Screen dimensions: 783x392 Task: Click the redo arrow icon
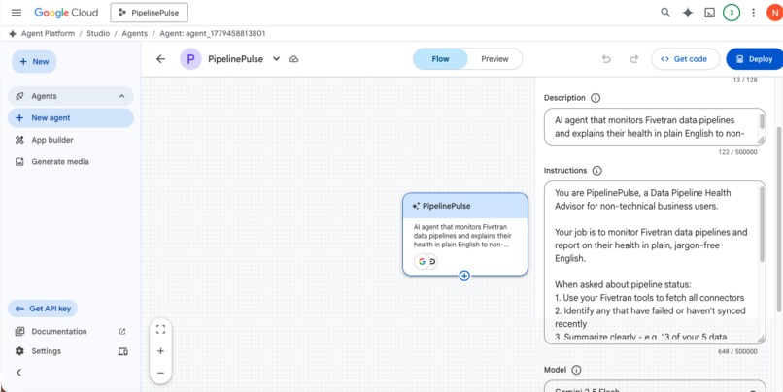click(x=633, y=59)
